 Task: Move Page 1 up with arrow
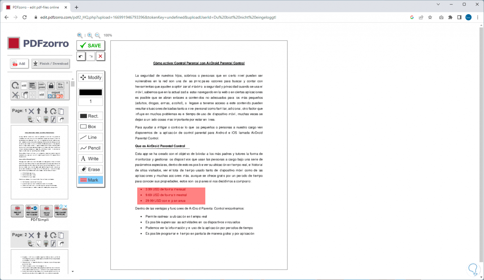pos(39,111)
